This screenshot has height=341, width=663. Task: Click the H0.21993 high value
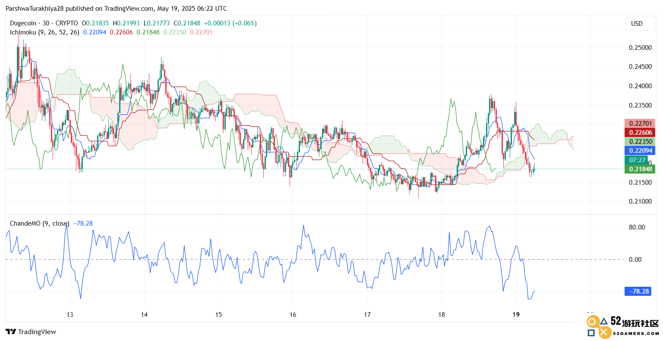pyautogui.click(x=126, y=23)
